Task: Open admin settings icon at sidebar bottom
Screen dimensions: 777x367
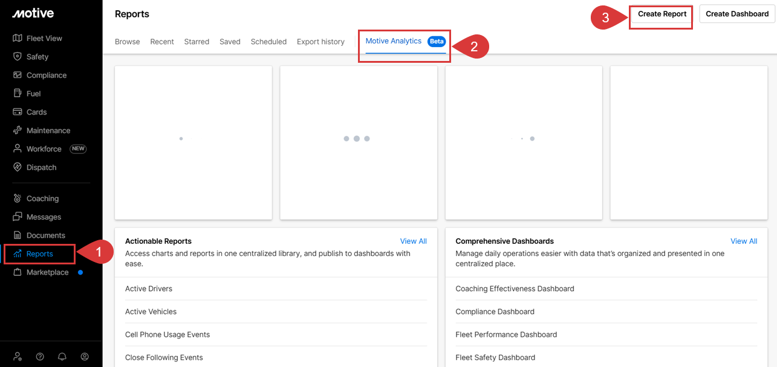Action: pos(18,356)
